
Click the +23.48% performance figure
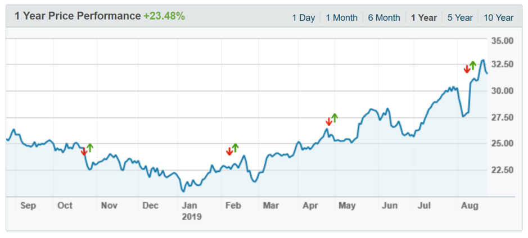pyautogui.click(x=164, y=16)
